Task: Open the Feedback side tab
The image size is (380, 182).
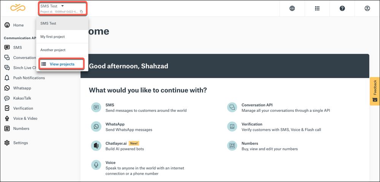Action: (x=375, y=91)
